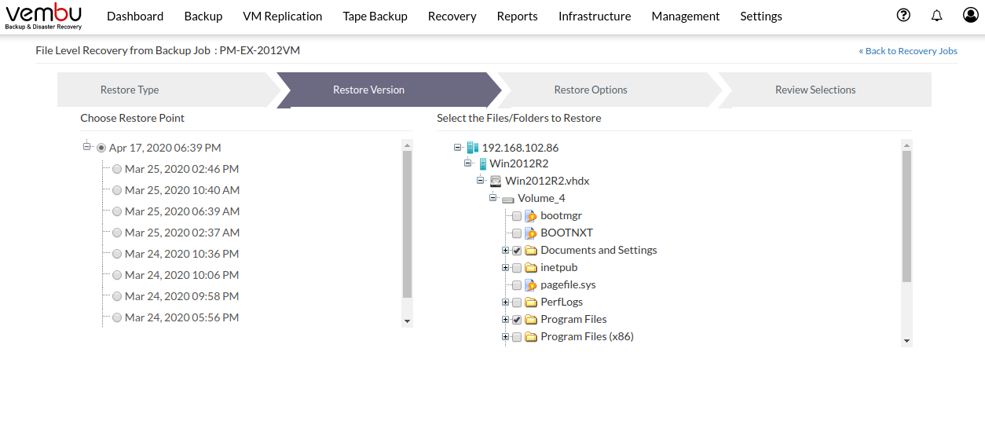Expand the Program Files folder
Image resolution: width=985 pixels, height=440 pixels.
coord(505,319)
